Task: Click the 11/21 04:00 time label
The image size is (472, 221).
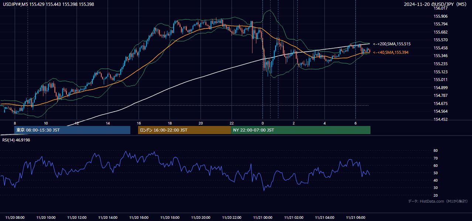Action: click(325, 218)
